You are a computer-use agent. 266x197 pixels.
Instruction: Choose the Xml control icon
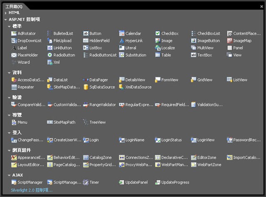pyautogui.click(x=50, y=62)
